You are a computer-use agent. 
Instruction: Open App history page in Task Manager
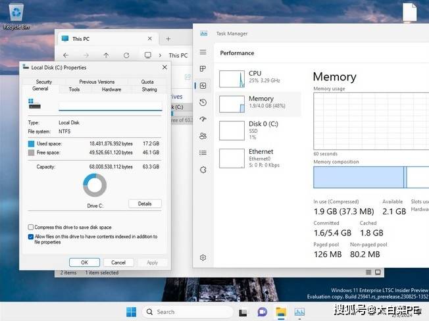coord(203,103)
